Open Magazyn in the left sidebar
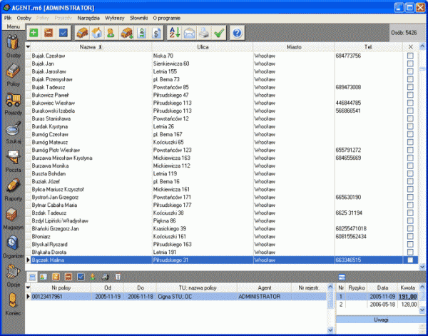 tap(13, 218)
